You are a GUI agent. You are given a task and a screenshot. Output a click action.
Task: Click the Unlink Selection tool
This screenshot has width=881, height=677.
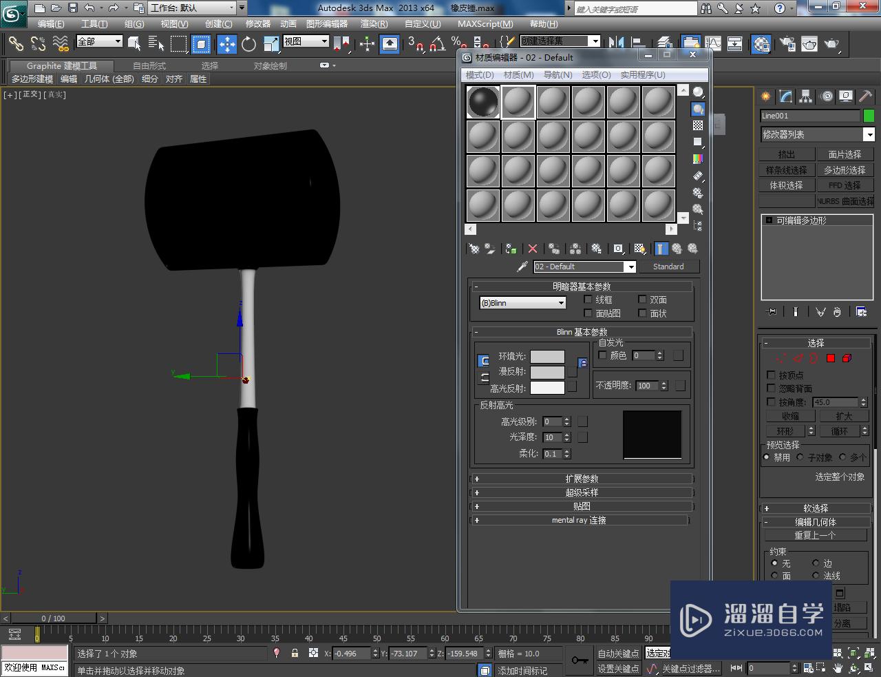tap(38, 44)
